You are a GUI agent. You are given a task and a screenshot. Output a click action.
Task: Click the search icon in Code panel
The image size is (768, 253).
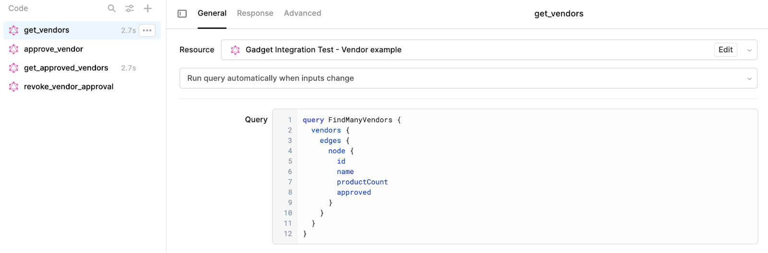click(x=112, y=9)
